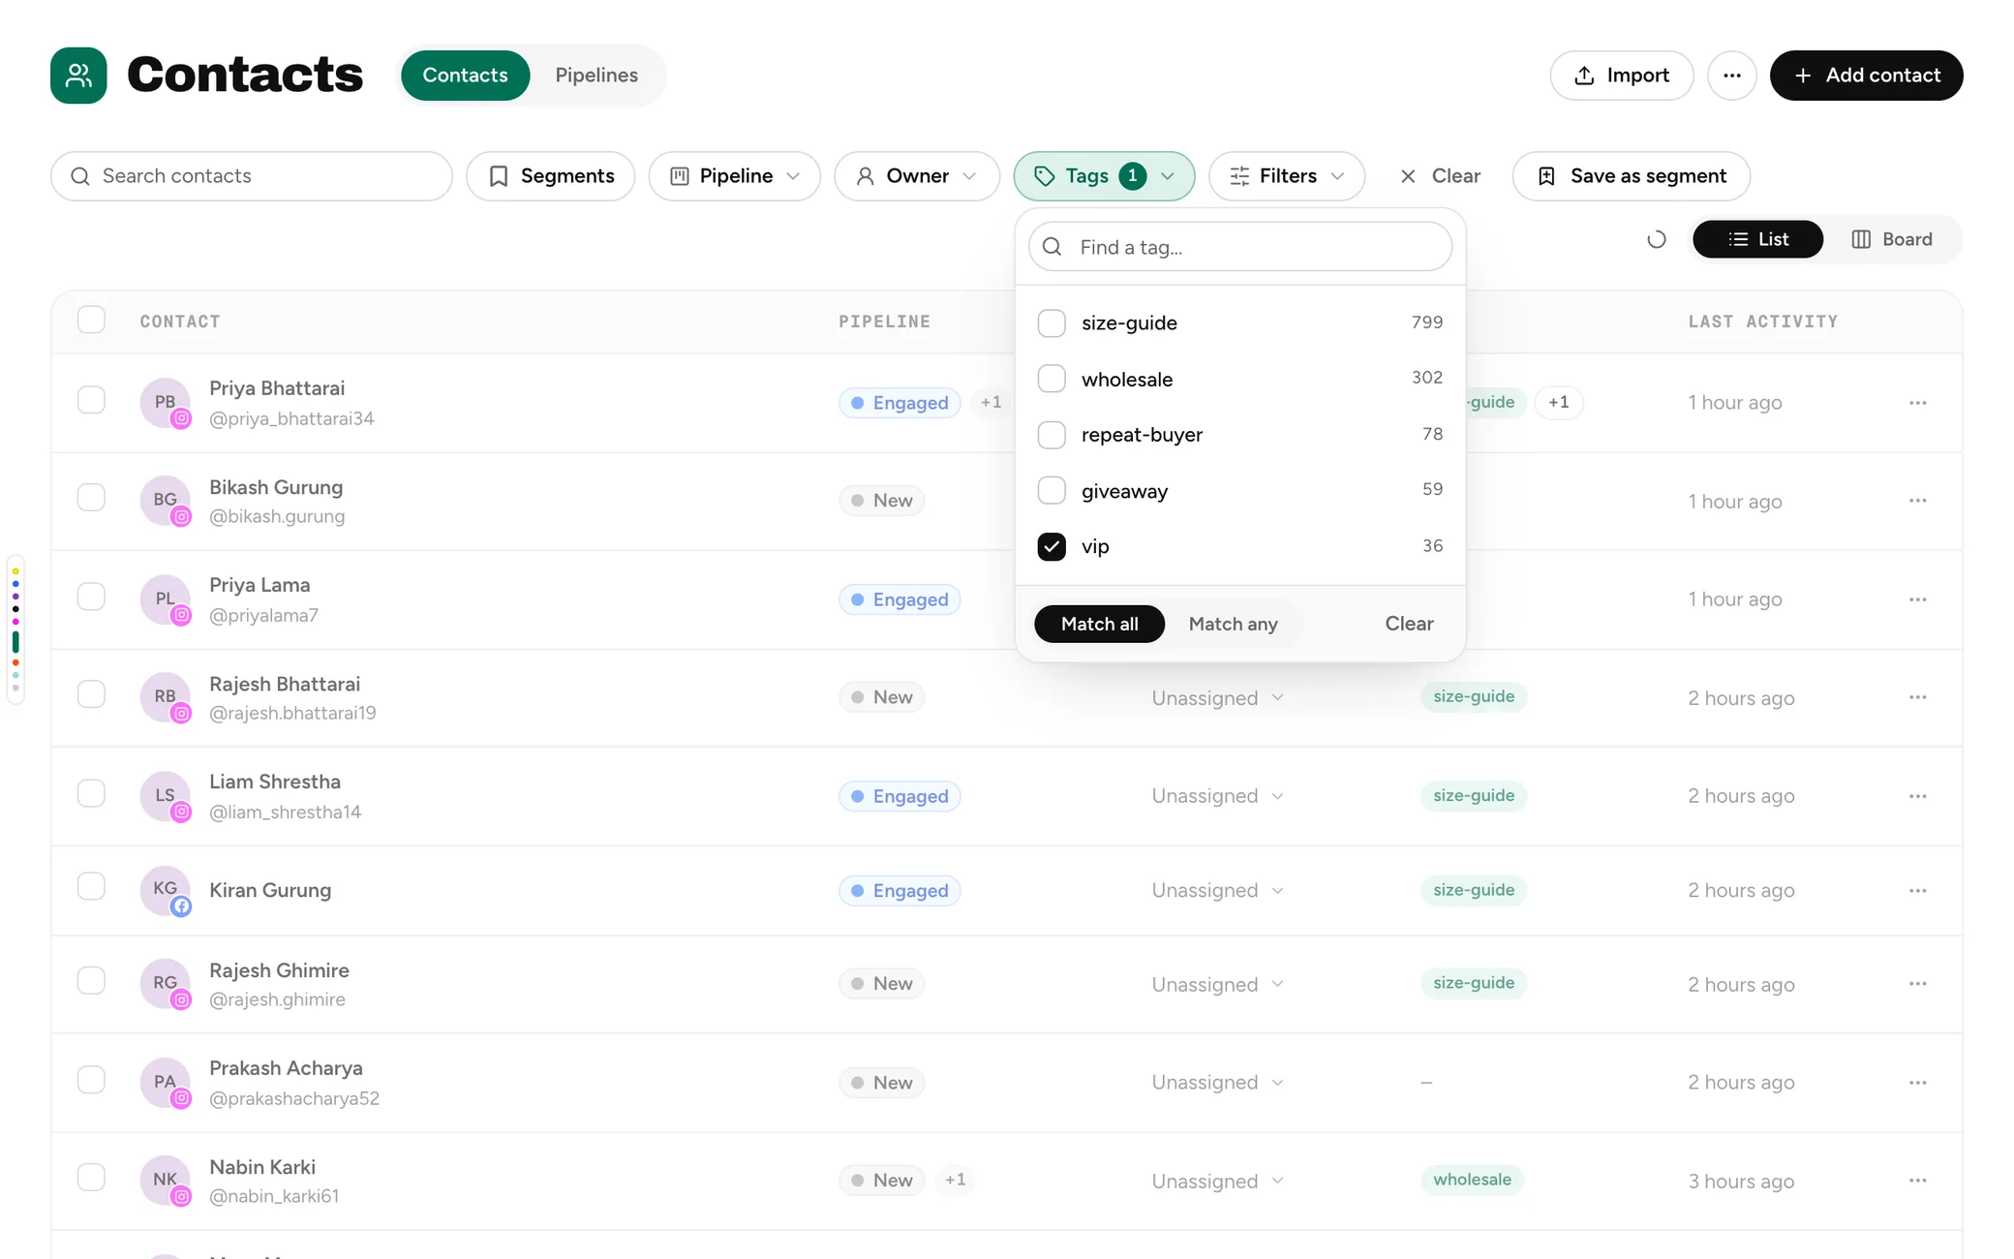Screen dimensions: 2014x1259
Task: Open the three-dot more options menu near Import
Action: click(1731, 76)
